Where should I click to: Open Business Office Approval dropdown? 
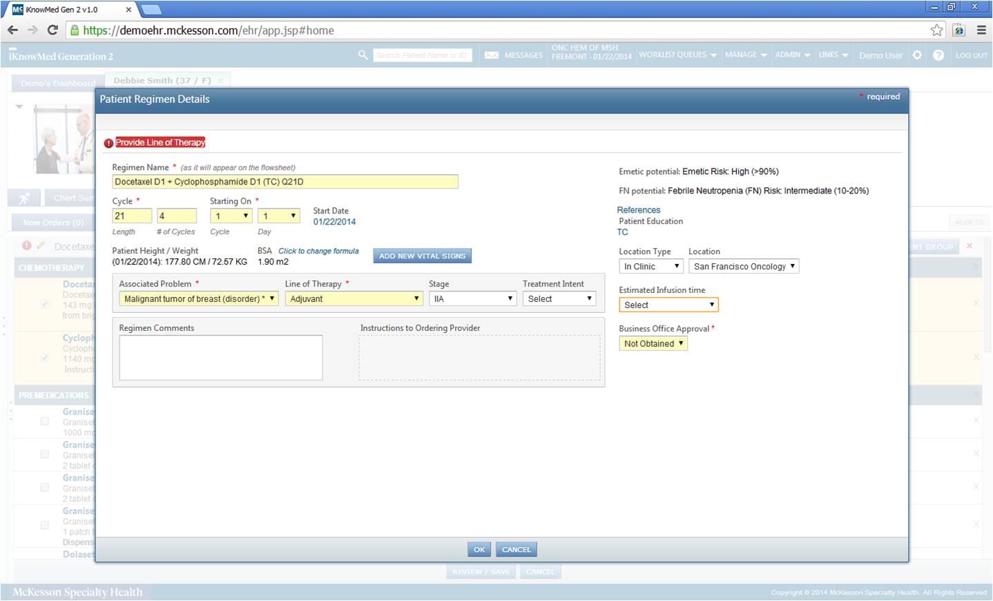click(653, 344)
